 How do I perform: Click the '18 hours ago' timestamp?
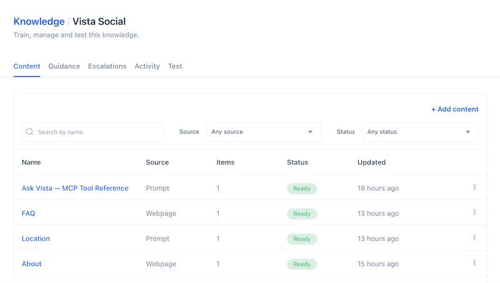pos(378,188)
